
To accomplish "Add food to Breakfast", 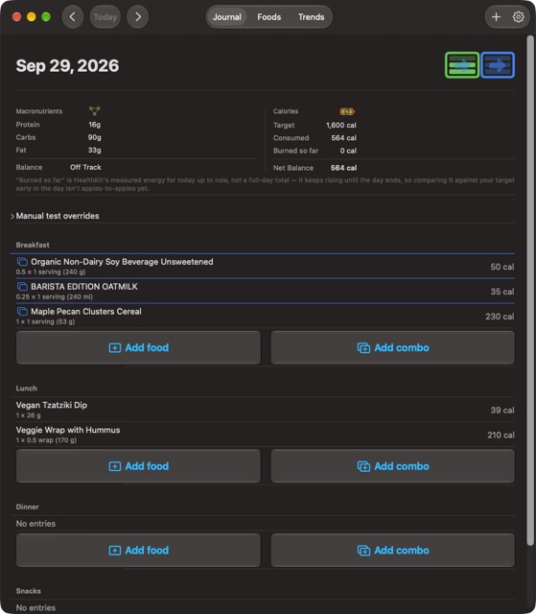I will click(138, 347).
